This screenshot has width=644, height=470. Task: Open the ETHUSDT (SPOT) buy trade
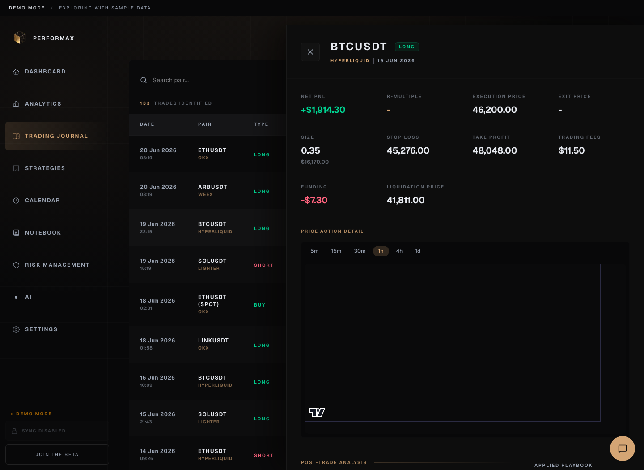(x=208, y=304)
